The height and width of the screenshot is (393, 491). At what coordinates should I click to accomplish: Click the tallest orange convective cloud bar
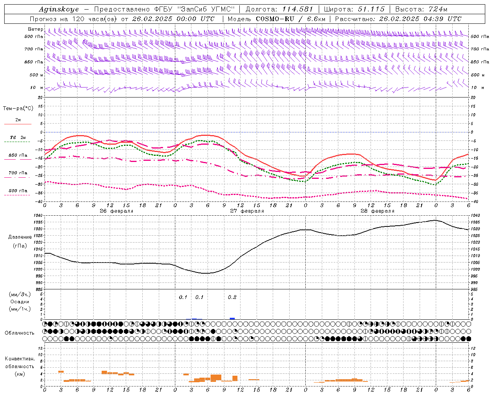point(216,378)
